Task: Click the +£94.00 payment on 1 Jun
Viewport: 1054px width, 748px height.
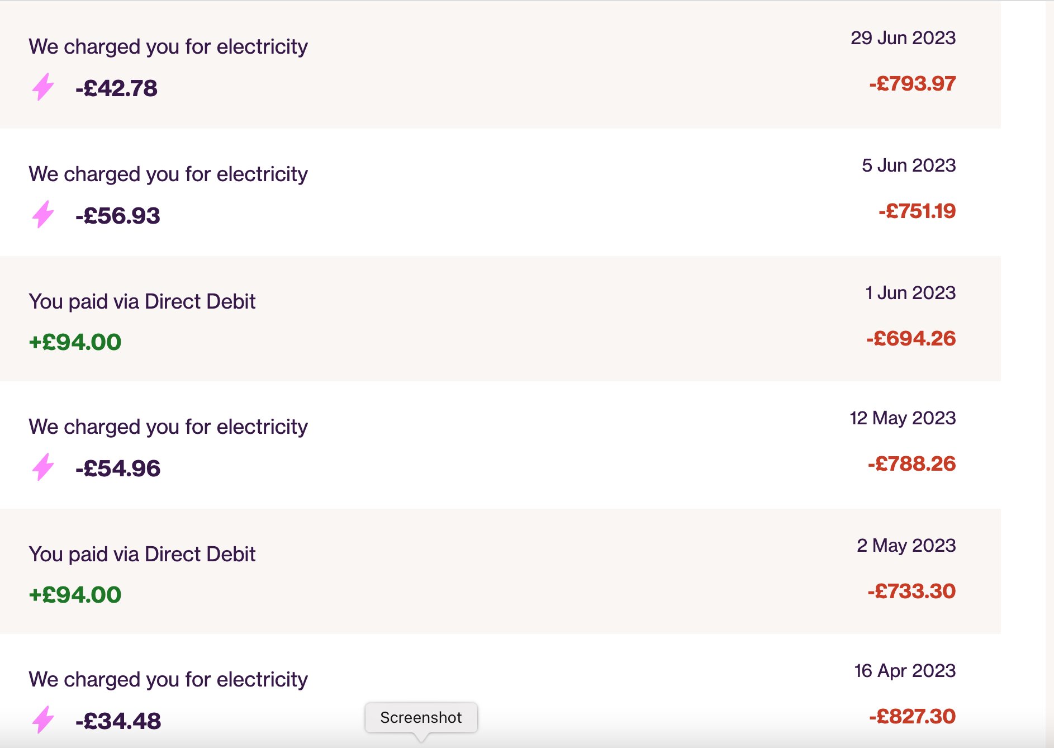Action: (x=75, y=342)
